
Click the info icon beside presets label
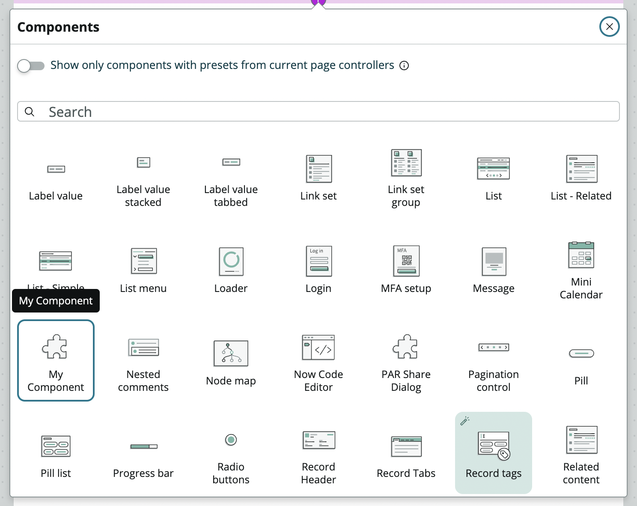coord(404,65)
